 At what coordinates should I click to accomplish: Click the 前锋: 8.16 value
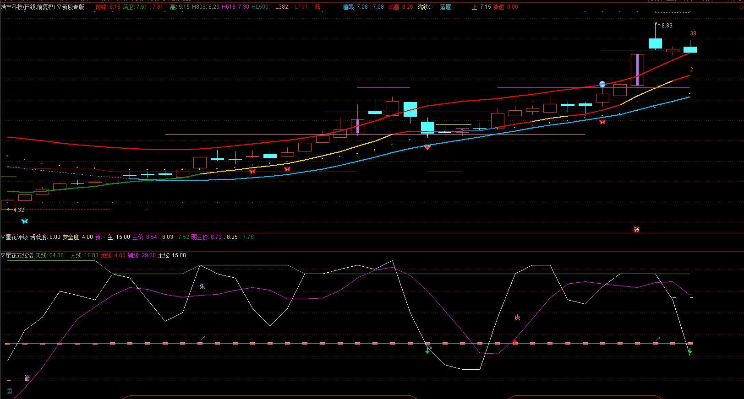click(108, 7)
